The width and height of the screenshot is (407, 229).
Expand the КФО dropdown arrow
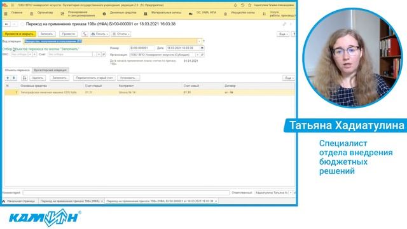click(30, 55)
